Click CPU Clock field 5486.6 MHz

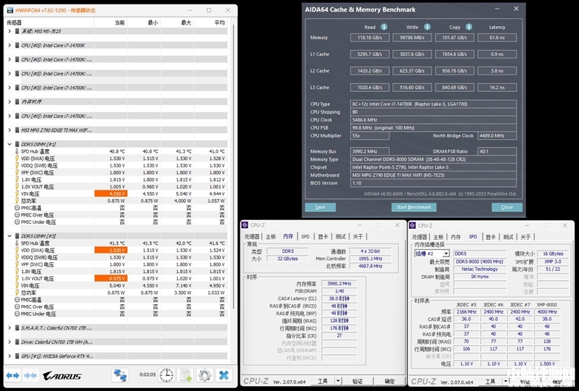coord(434,119)
